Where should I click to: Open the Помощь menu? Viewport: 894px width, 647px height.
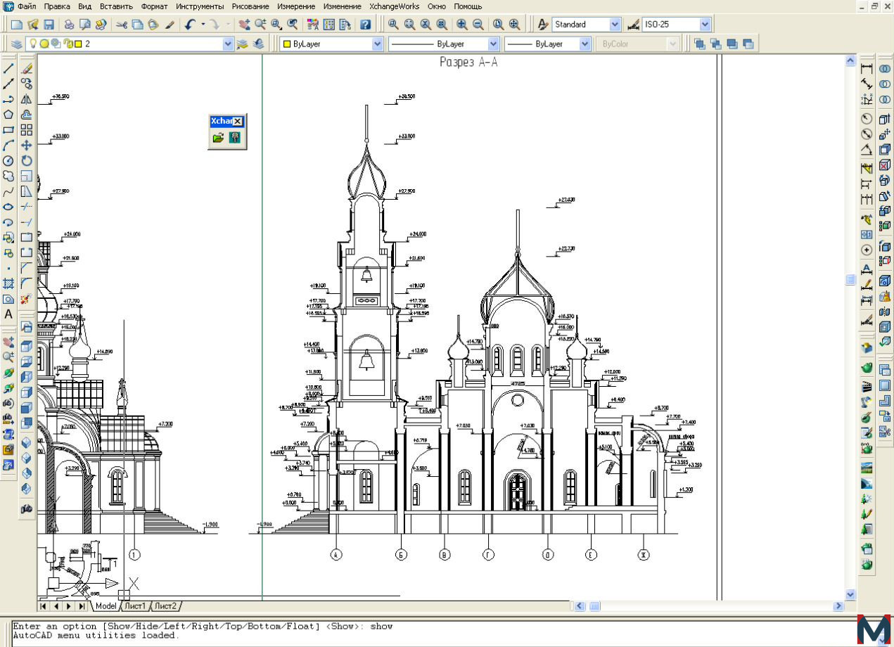tap(468, 6)
